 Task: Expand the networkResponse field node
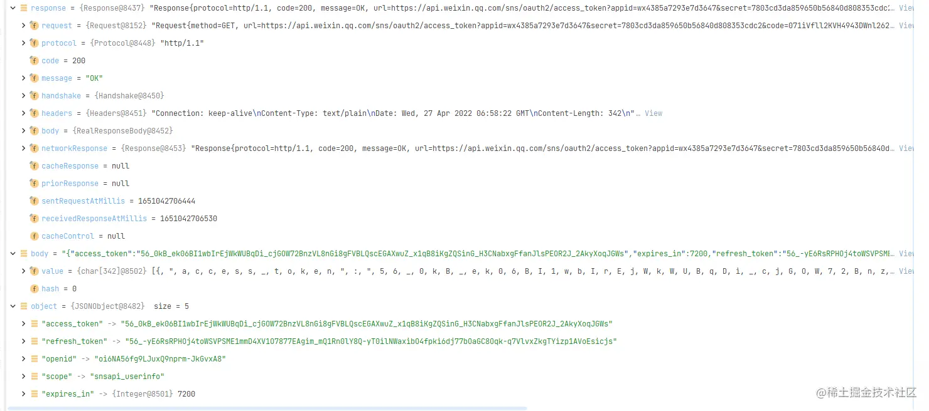pos(24,148)
